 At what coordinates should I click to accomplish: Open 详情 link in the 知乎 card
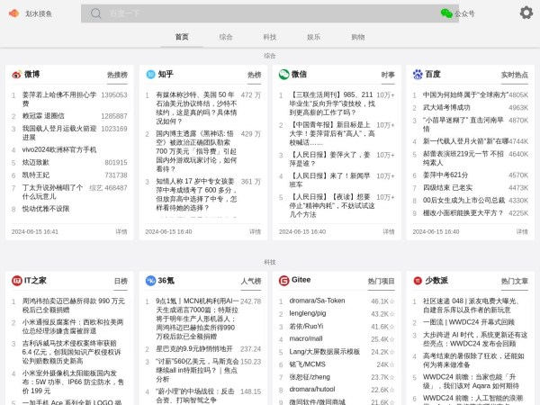[256, 232]
